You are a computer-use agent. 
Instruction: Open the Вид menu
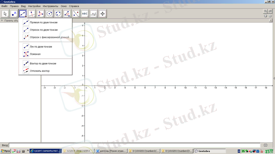point(23,6)
